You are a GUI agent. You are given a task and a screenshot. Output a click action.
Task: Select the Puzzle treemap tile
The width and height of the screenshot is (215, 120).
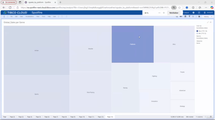(182, 72)
